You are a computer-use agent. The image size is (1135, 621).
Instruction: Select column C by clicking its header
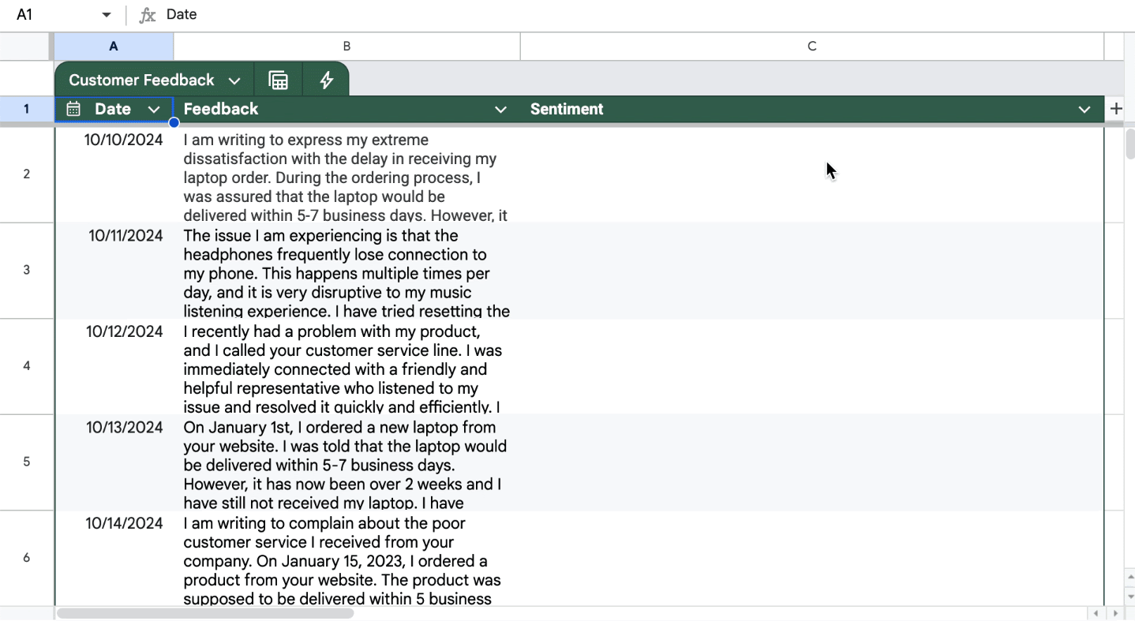tap(811, 46)
